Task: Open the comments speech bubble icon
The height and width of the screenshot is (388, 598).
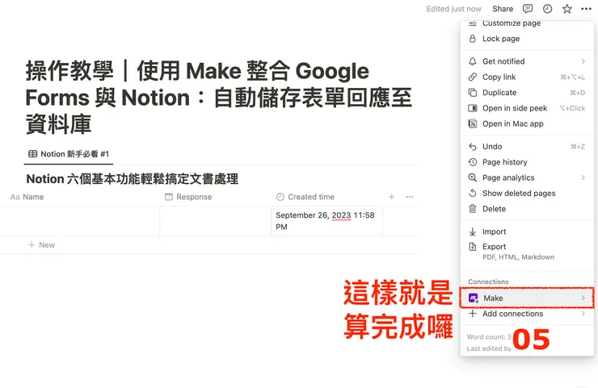Action: (528, 9)
